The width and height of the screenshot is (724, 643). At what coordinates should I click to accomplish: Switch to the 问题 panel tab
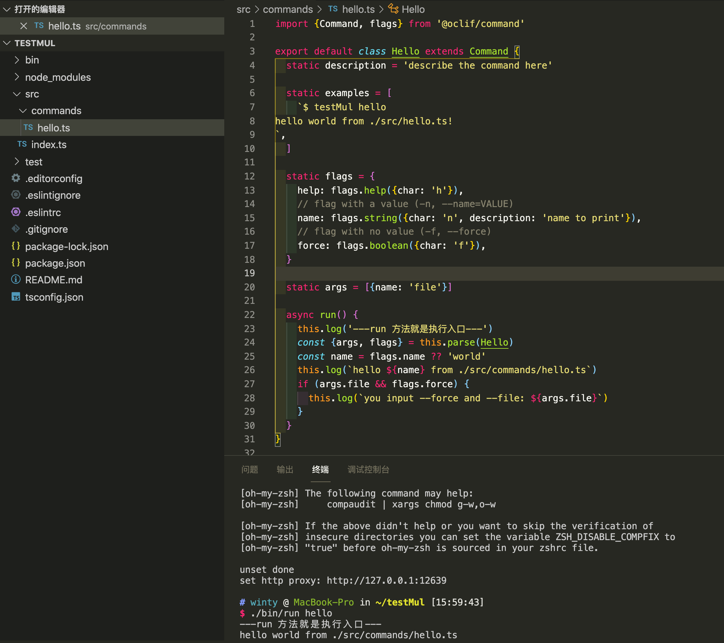click(250, 469)
